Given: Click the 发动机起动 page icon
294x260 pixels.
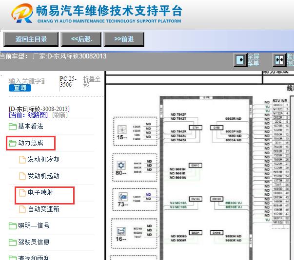Looking at the screenshot, I should pyautogui.click(x=22, y=176).
